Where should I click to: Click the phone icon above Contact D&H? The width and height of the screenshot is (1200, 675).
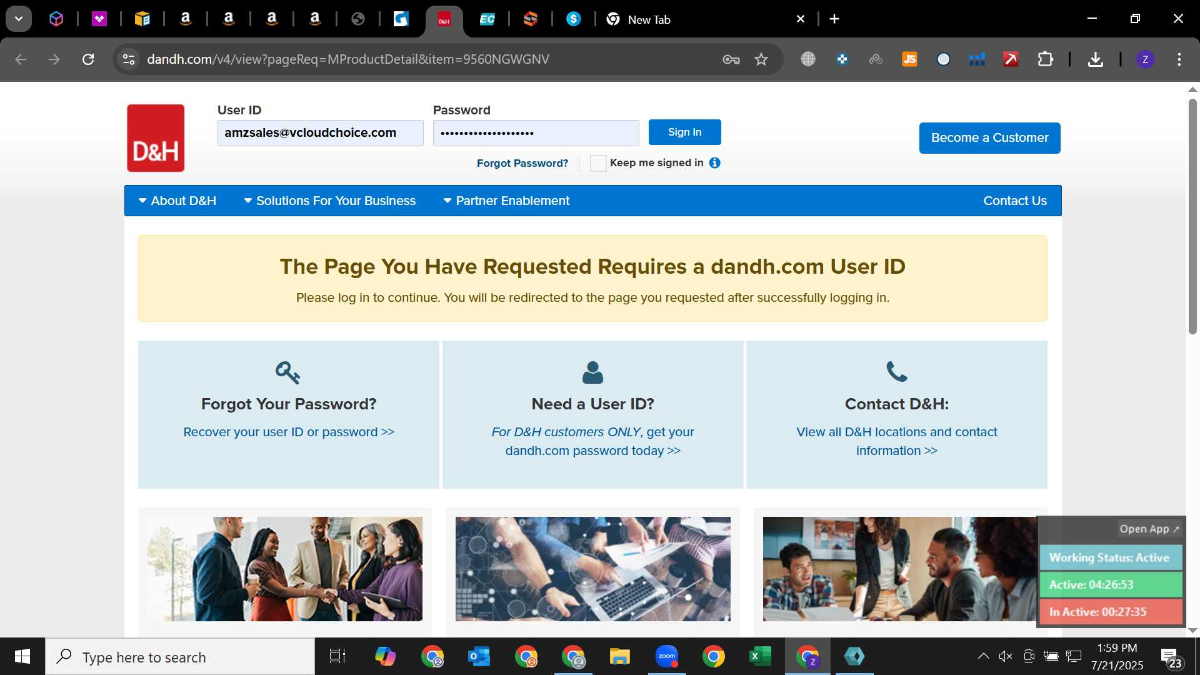point(897,372)
